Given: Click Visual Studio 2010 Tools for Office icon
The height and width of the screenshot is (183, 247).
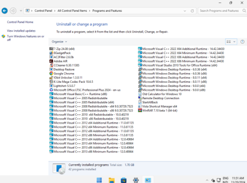Looking at the screenshot, I should click(140, 65).
